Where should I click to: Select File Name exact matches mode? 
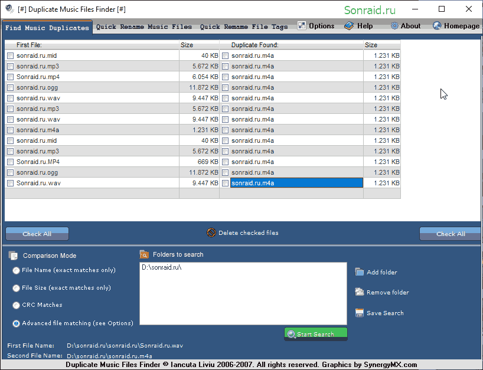pos(16,270)
